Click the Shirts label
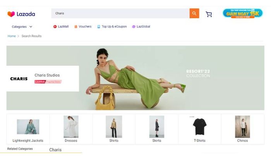 (114, 140)
